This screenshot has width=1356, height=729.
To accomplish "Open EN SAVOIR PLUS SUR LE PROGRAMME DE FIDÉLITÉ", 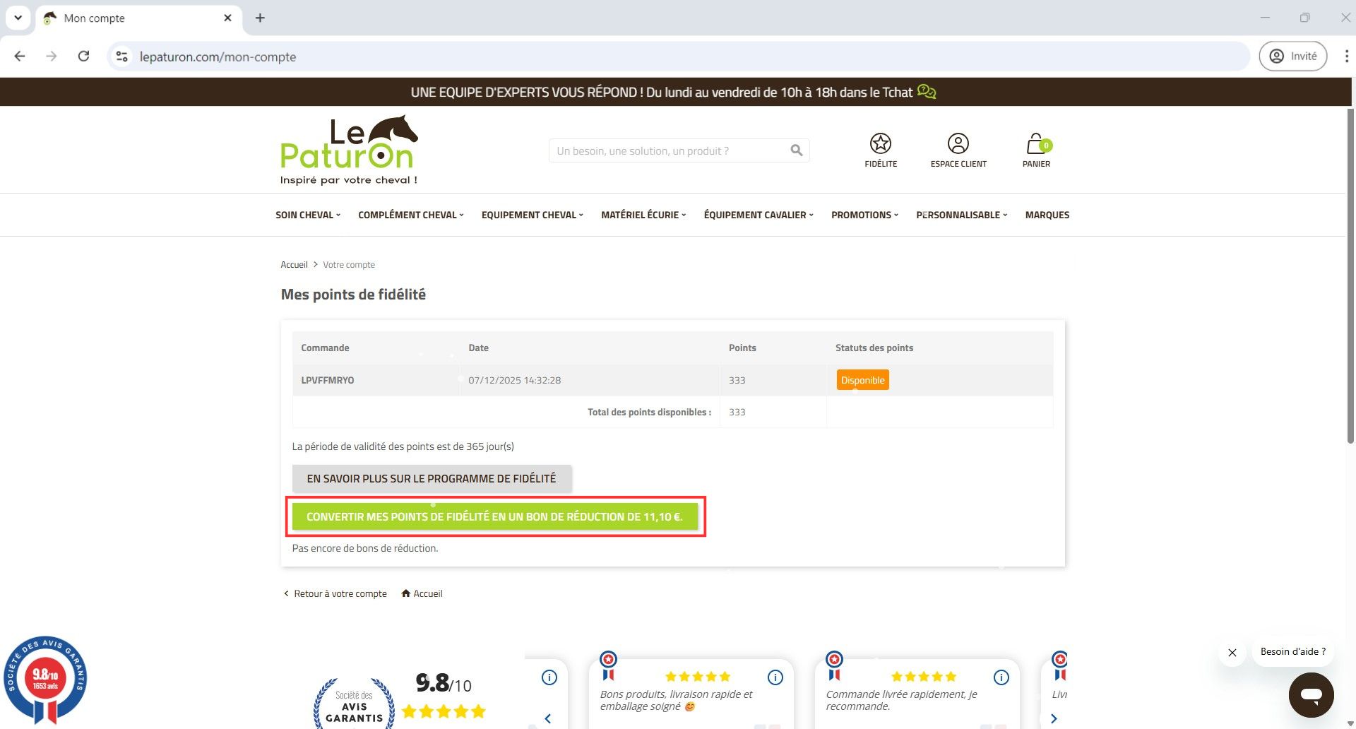I will pos(432,478).
